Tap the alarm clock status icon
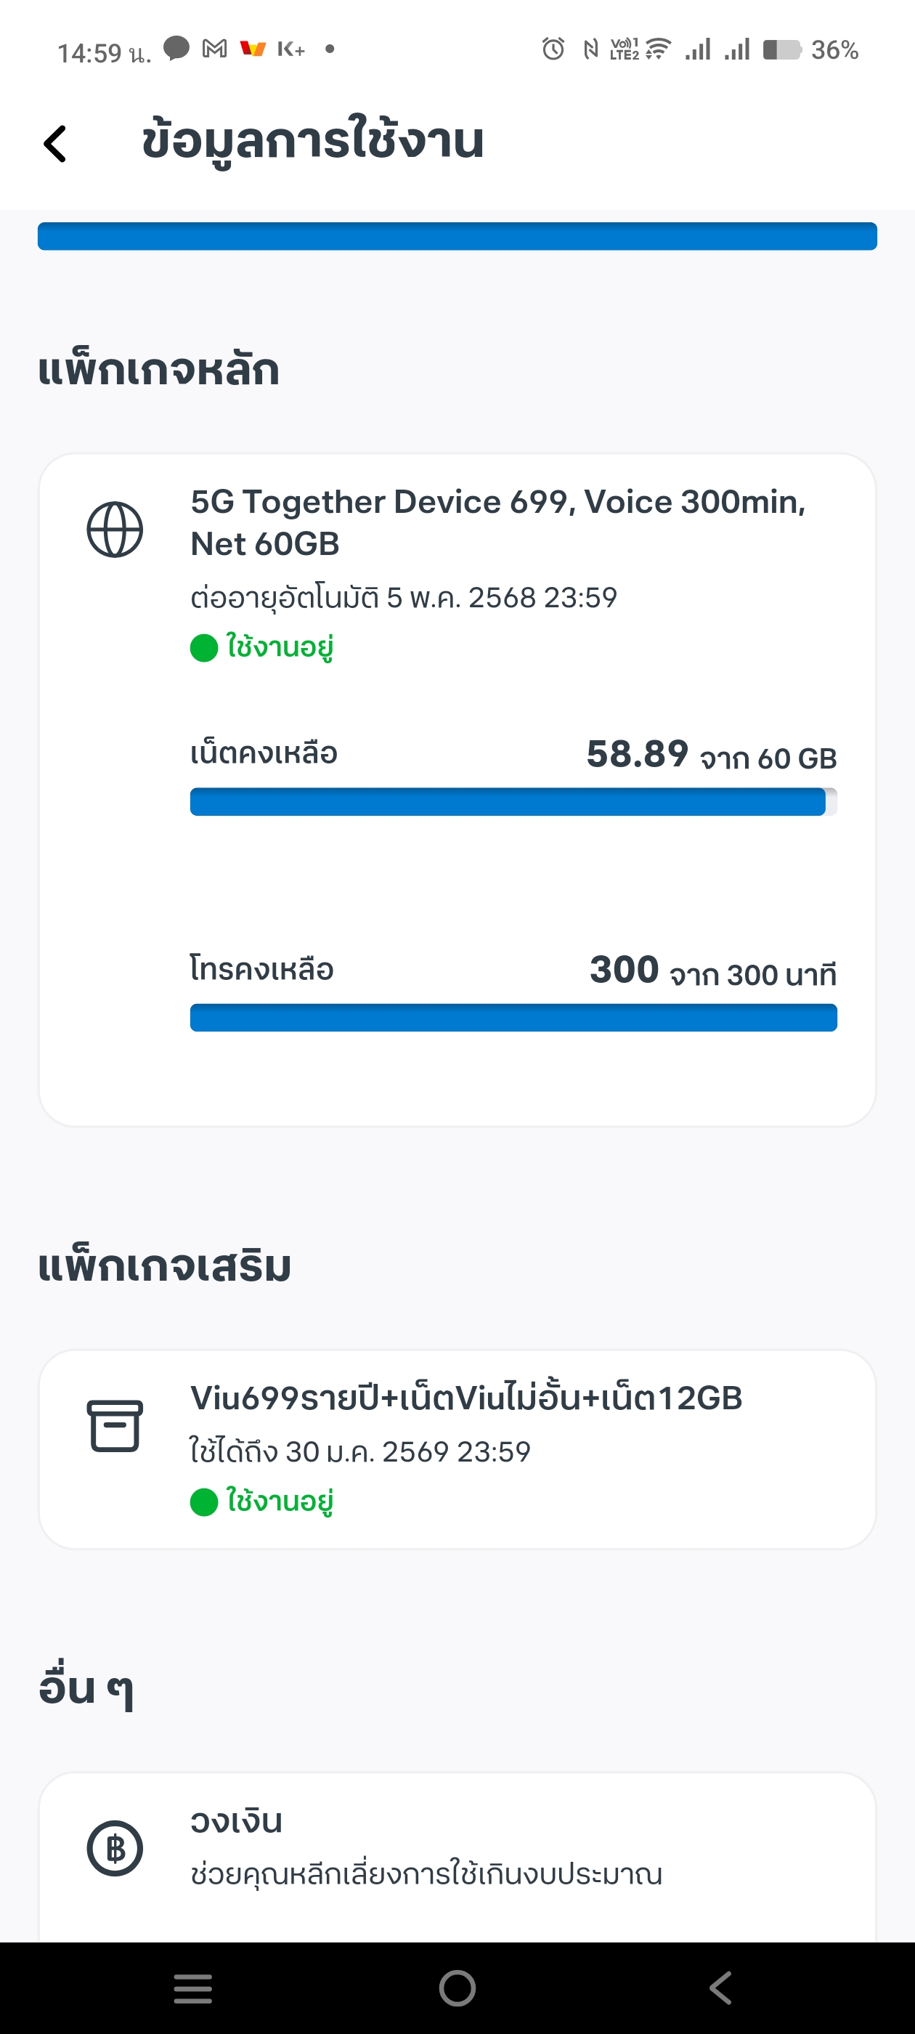This screenshot has width=915, height=2034. click(553, 49)
